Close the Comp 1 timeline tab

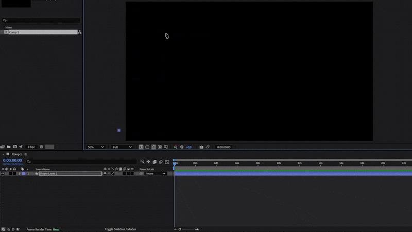(x=3, y=154)
